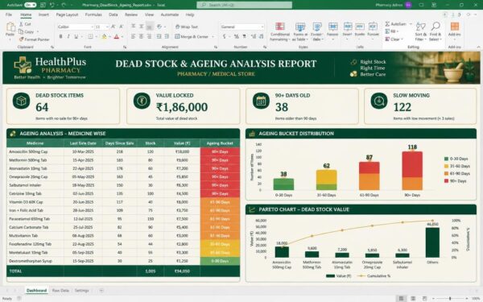Open the font size dropdown
This screenshot has height=302, width=483.
coord(107,27)
